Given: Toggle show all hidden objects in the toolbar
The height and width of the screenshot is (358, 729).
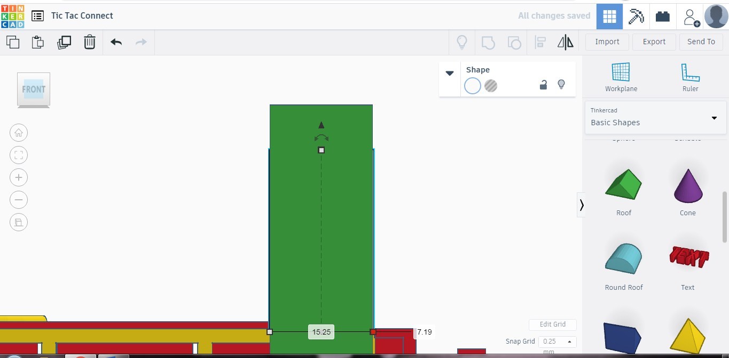Looking at the screenshot, I should [461, 42].
